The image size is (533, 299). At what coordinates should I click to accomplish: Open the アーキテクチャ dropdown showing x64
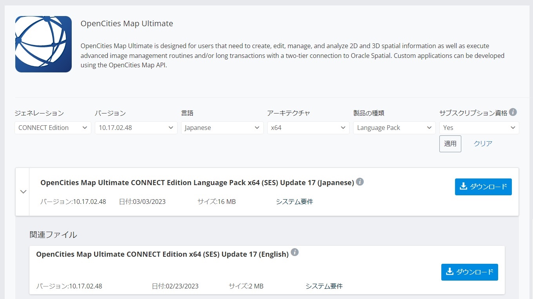click(308, 128)
